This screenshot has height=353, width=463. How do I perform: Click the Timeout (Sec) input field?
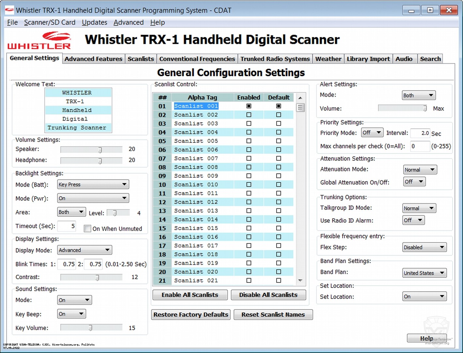click(66, 226)
